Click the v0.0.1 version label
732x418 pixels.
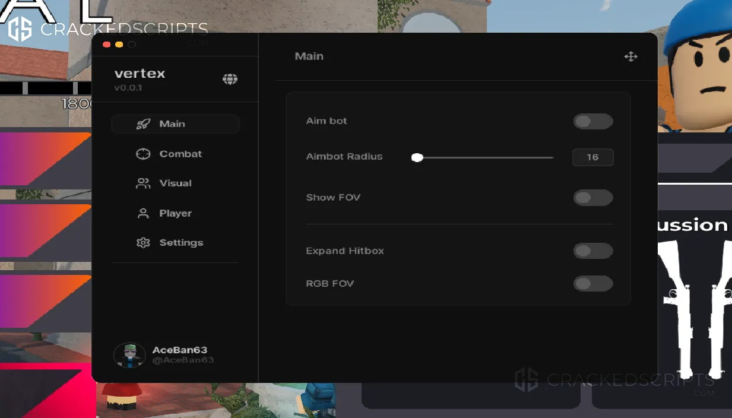pyautogui.click(x=128, y=88)
